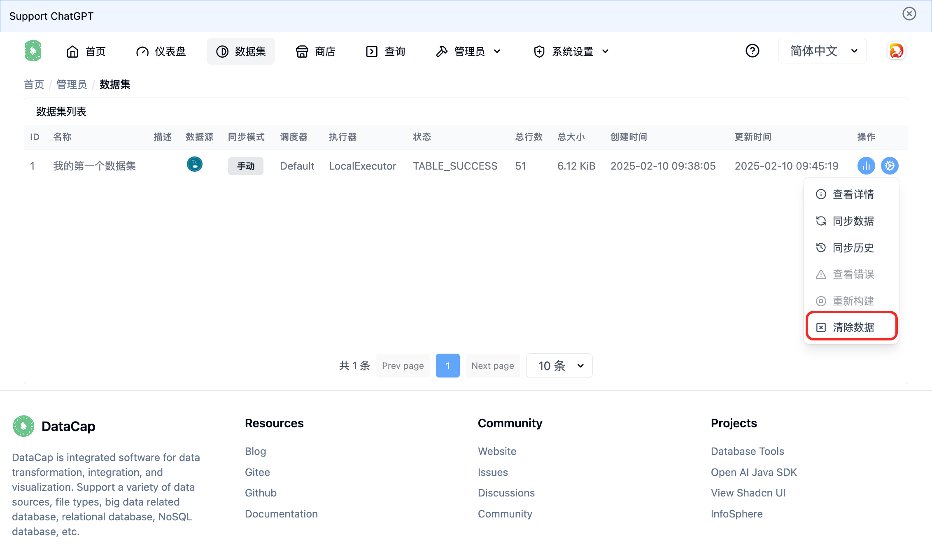The width and height of the screenshot is (932, 550).
Task: Click the Default scheduler cell
Action: coord(297,166)
